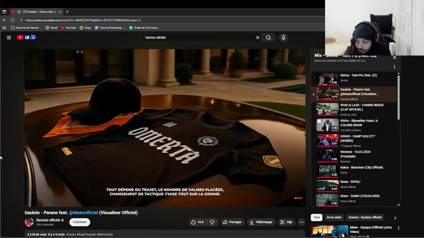The image size is (424, 238).
Task: Select 'Source : Gaulois officiel' chip
Action: 365,218
